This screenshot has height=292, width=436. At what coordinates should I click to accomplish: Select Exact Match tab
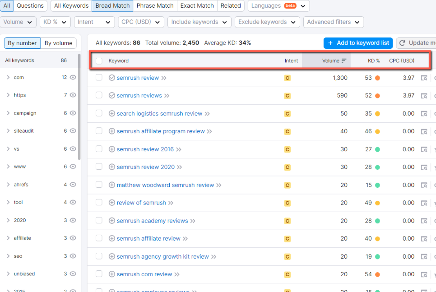[x=197, y=5]
